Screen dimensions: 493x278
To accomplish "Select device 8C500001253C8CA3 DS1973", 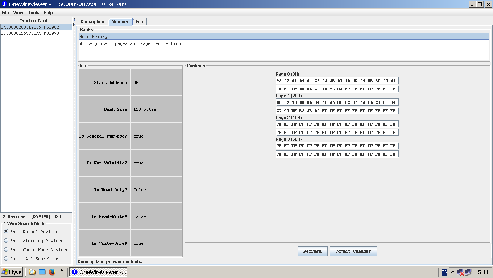I will pos(36,33).
